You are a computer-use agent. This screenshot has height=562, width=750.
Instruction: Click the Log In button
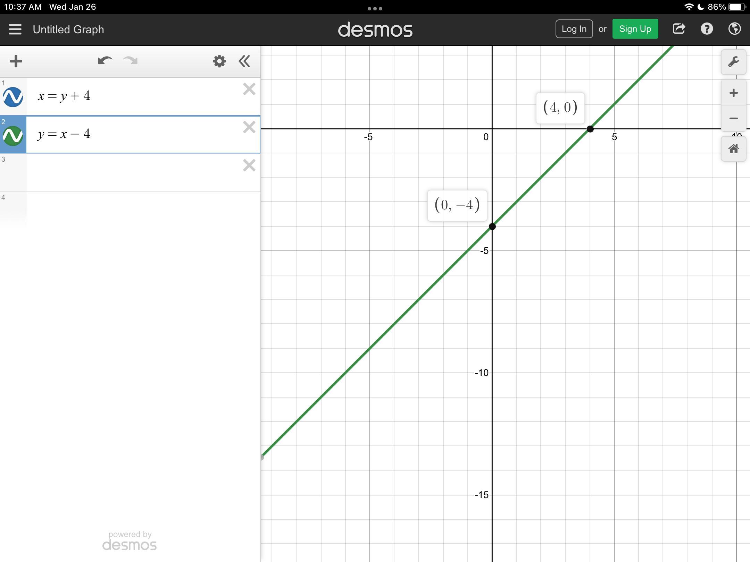(x=574, y=29)
